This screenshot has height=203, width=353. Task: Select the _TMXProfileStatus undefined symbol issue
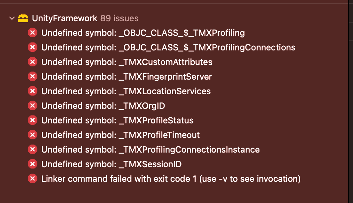(x=117, y=120)
